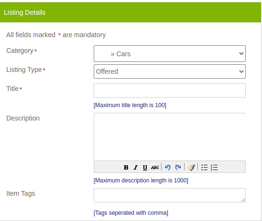The height and width of the screenshot is (221, 262).
Task: Apply strikethrough formatting in the editor
Action: 155,167
